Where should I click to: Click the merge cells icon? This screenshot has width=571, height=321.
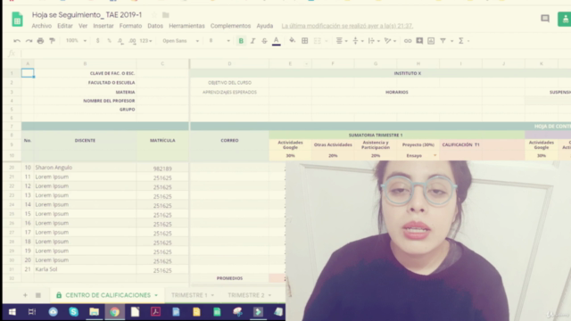pyautogui.click(x=318, y=41)
